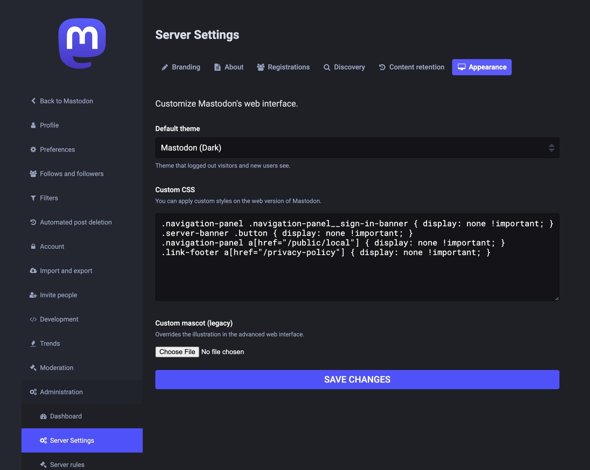
Task: Open the admin Dashboard link
Action: coord(82,416)
